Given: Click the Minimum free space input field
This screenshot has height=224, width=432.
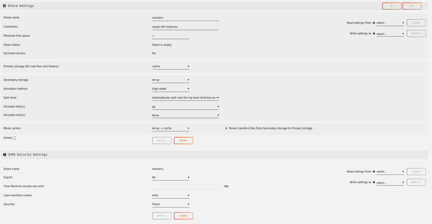Looking at the screenshot, I should pos(171,36).
